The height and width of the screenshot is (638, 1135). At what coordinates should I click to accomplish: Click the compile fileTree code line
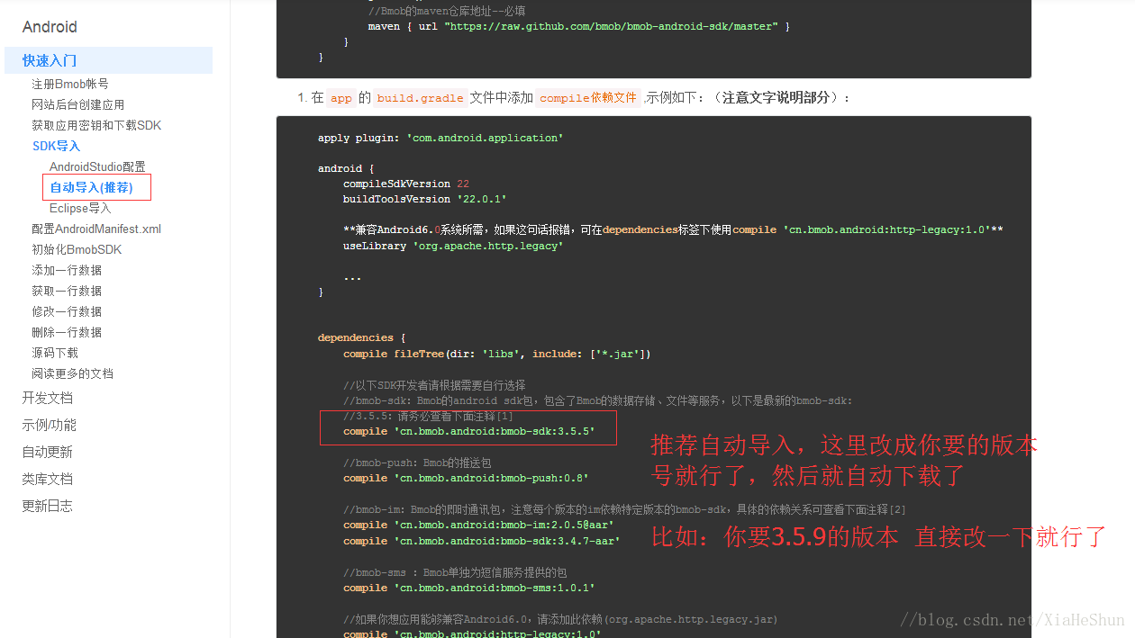[497, 354]
